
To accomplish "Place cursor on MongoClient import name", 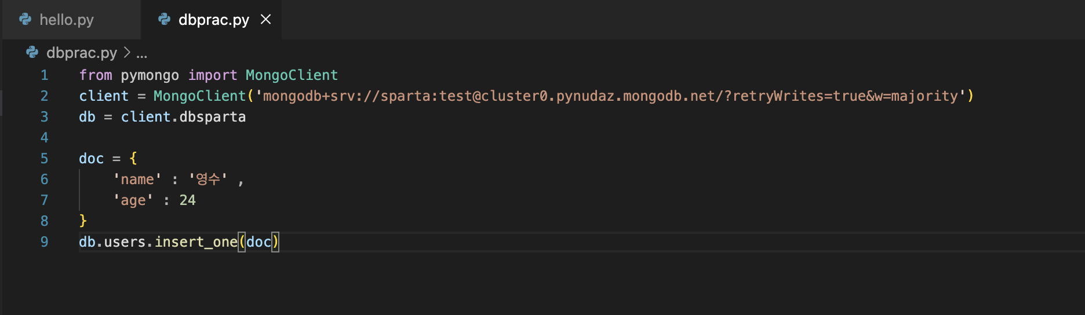I will click(292, 75).
